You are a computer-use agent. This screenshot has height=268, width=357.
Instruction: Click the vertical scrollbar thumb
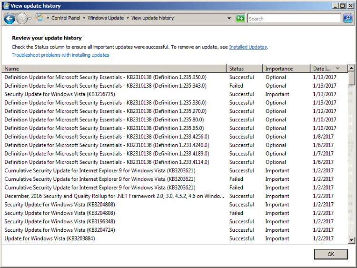point(351,79)
